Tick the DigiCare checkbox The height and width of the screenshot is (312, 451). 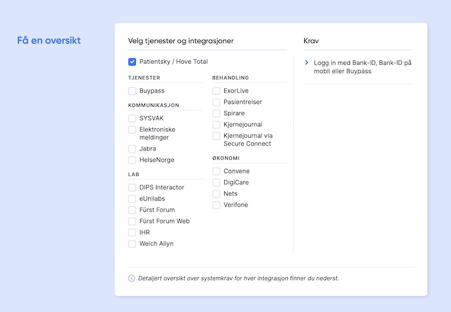pos(216,183)
